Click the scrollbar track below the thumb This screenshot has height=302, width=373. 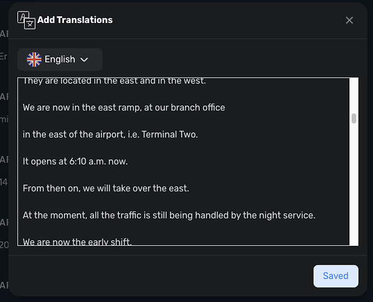[354, 183]
